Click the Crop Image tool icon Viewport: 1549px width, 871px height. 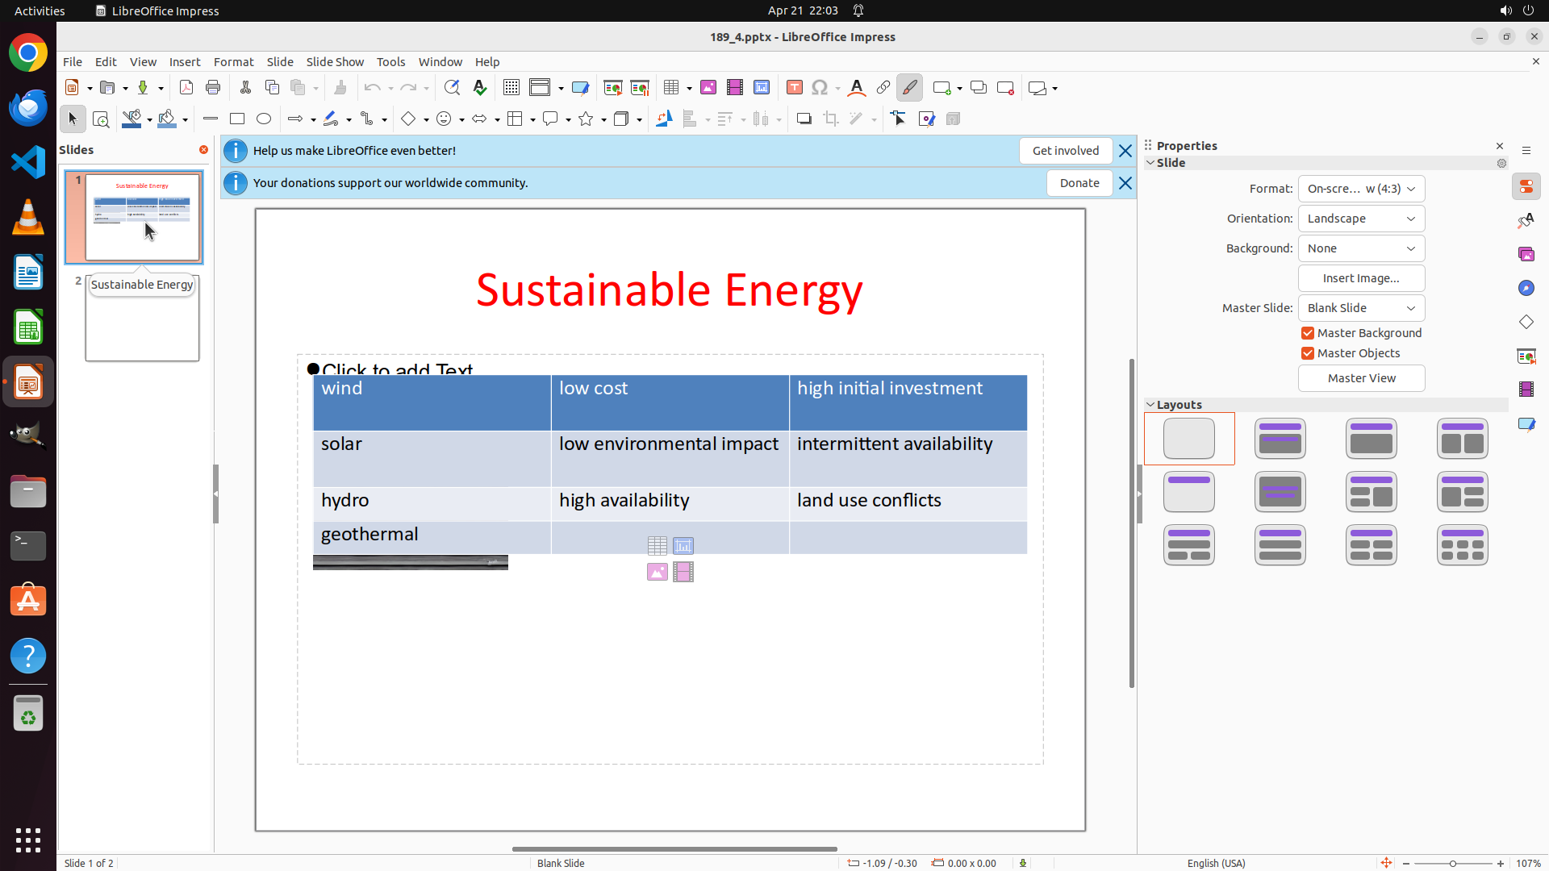click(x=831, y=119)
